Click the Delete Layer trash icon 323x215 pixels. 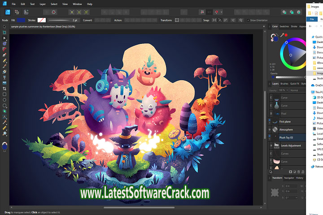[303, 172]
